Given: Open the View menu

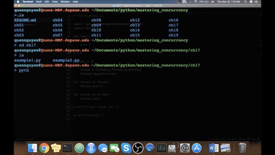Looking at the screenshot, I should tap(55, 2).
